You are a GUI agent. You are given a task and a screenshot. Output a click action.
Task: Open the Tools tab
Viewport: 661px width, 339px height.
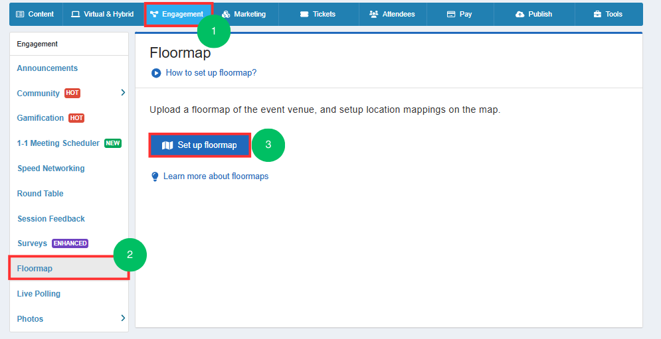tap(609, 14)
